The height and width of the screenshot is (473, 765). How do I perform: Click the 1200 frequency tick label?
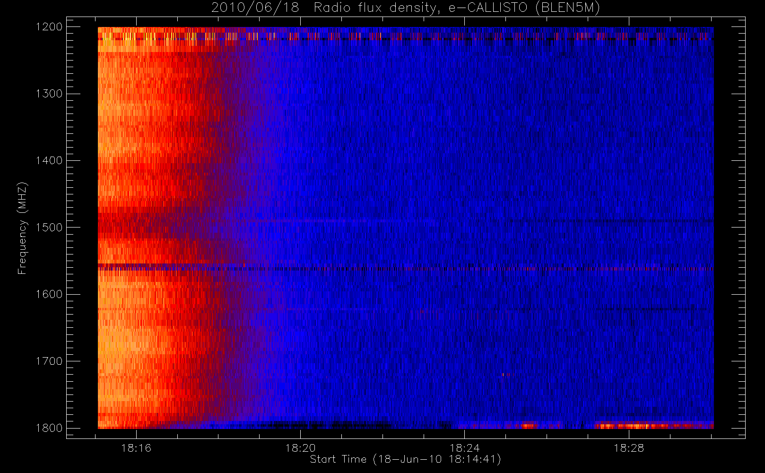(x=49, y=27)
